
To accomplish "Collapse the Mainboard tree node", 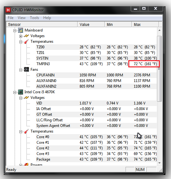I will tap(15, 31).
